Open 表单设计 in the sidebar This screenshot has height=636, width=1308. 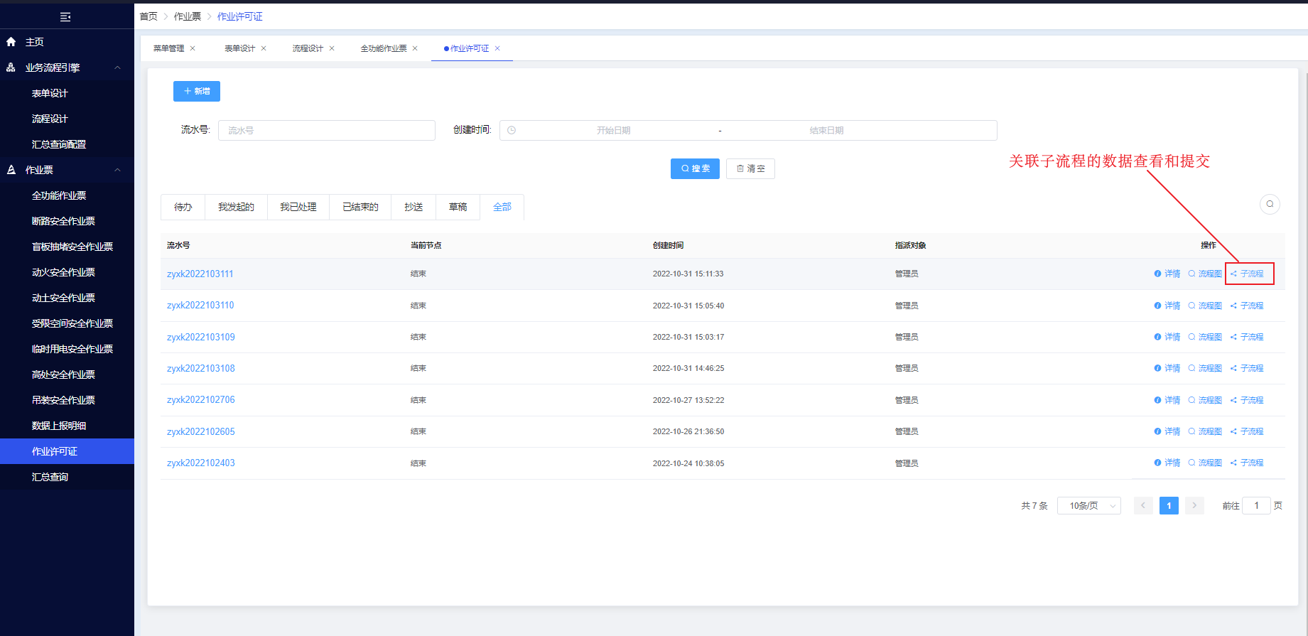click(67, 93)
